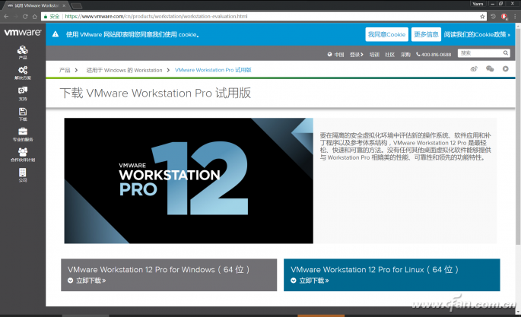This screenshot has height=317, width=521.
Task: Click the Linux download arrow circle icon
Action: pos(294,281)
